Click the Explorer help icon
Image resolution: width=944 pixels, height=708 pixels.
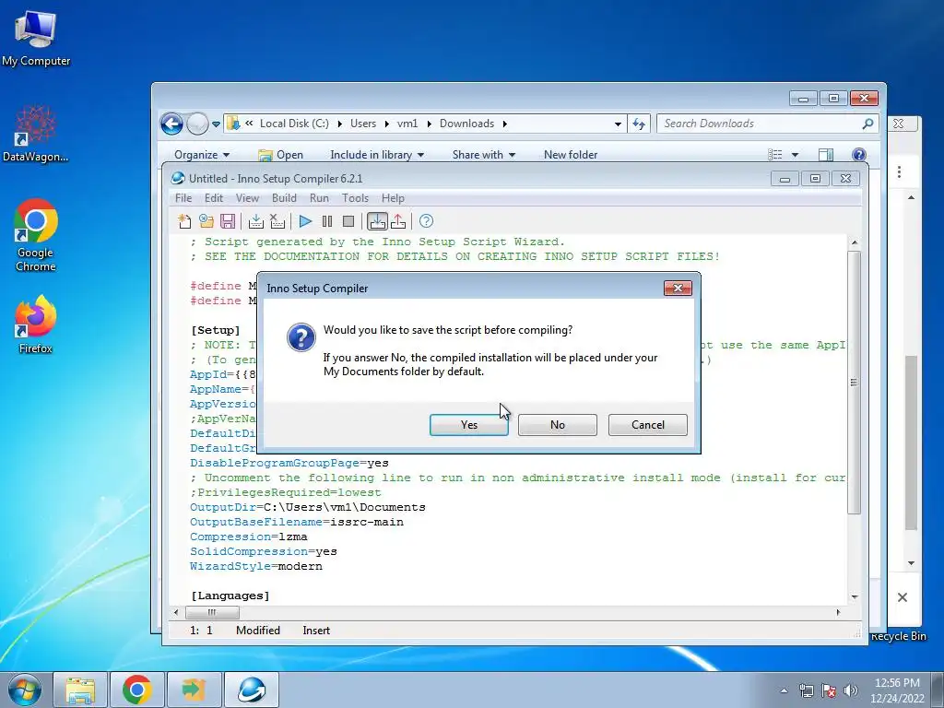click(x=859, y=155)
